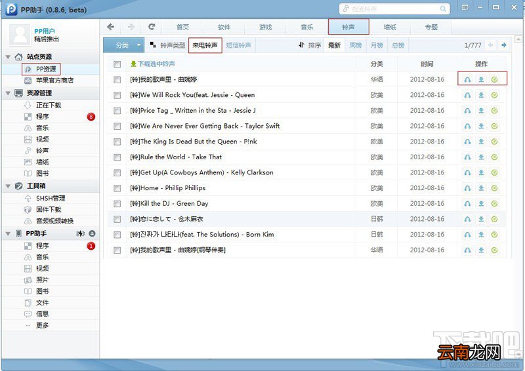525x371 pixels.
Task: Sort ringtones by 周榜
Action: [356, 45]
